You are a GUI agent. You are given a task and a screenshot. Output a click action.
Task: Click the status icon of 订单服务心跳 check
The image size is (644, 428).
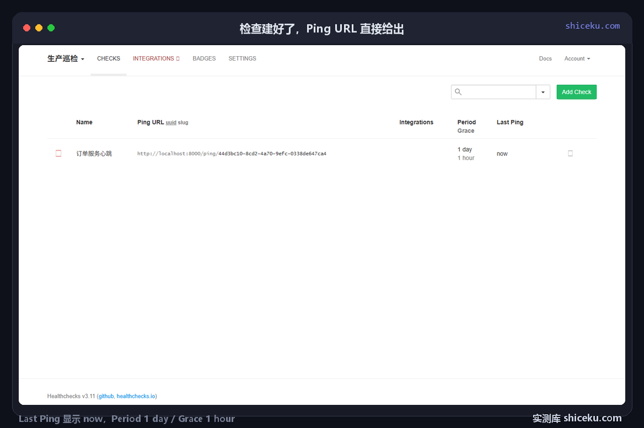[x=58, y=154]
